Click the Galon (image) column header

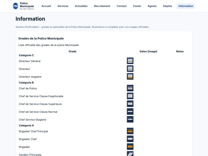point(148,52)
